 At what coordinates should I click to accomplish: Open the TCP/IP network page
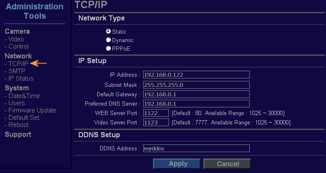[18, 63]
